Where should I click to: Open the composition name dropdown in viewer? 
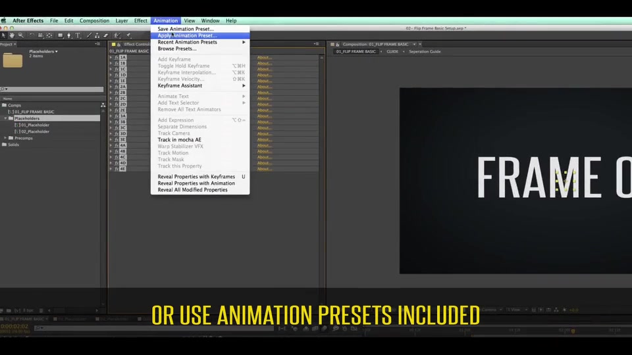(x=414, y=44)
